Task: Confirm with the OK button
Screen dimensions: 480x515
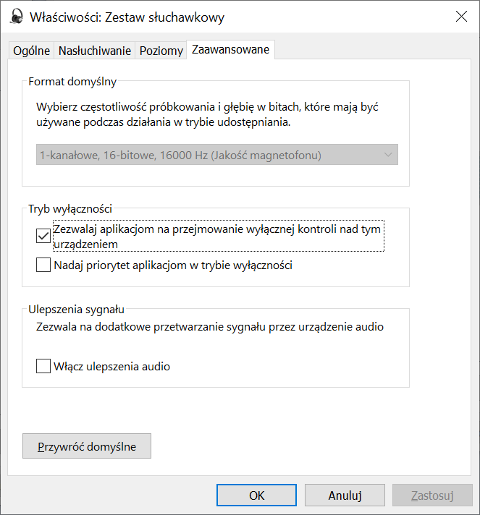Action: (x=256, y=495)
